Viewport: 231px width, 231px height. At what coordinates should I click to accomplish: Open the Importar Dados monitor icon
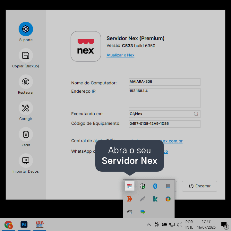point(26,161)
